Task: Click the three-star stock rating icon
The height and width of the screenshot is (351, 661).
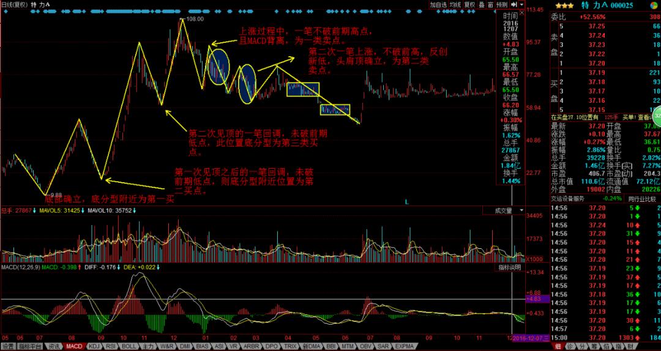Action: pos(564,6)
